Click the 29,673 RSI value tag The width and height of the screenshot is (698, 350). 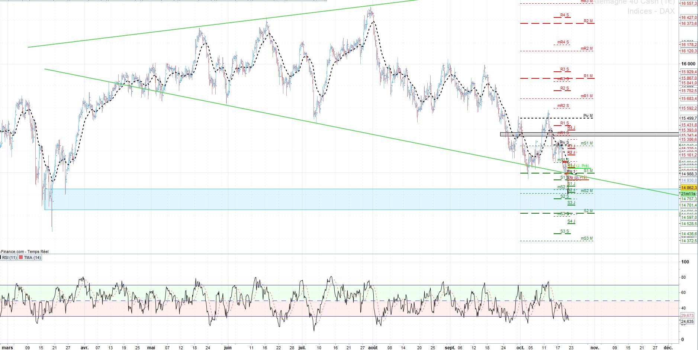point(687,315)
